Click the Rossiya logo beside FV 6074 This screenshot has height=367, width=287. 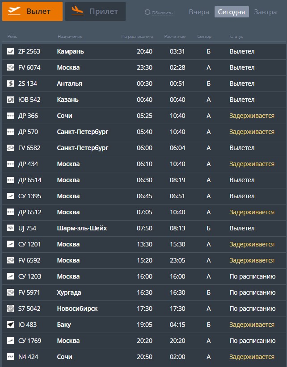point(10,67)
